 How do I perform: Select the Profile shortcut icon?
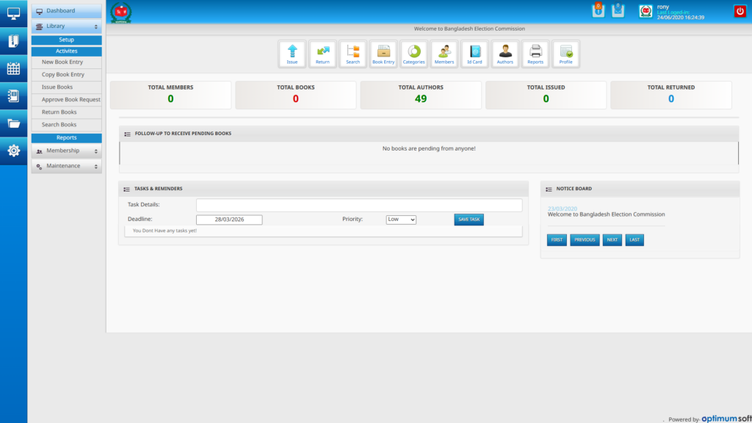point(565,53)
